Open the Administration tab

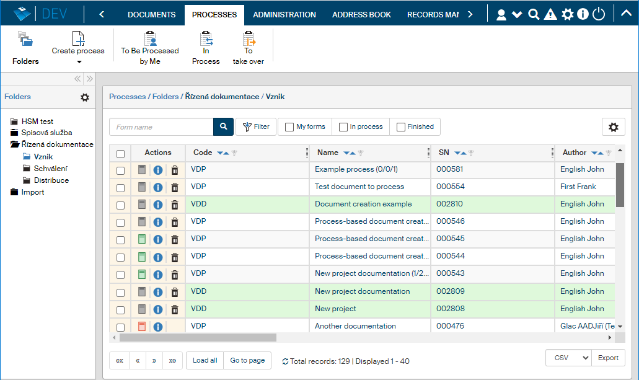[x=284, y=15]
